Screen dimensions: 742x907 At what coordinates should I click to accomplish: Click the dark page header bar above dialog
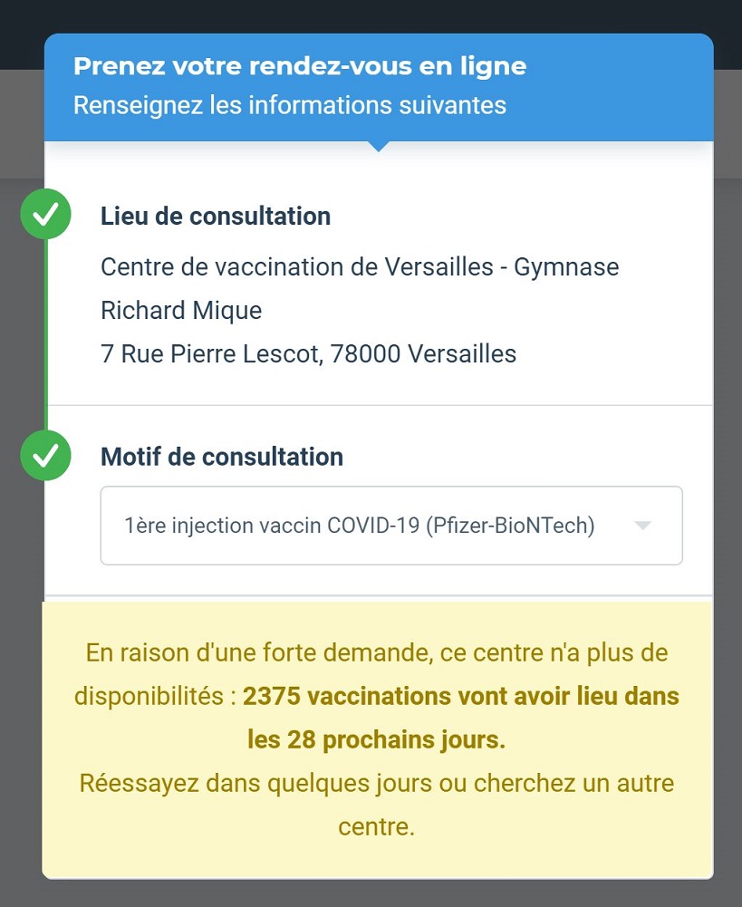(x=371, y=16)
